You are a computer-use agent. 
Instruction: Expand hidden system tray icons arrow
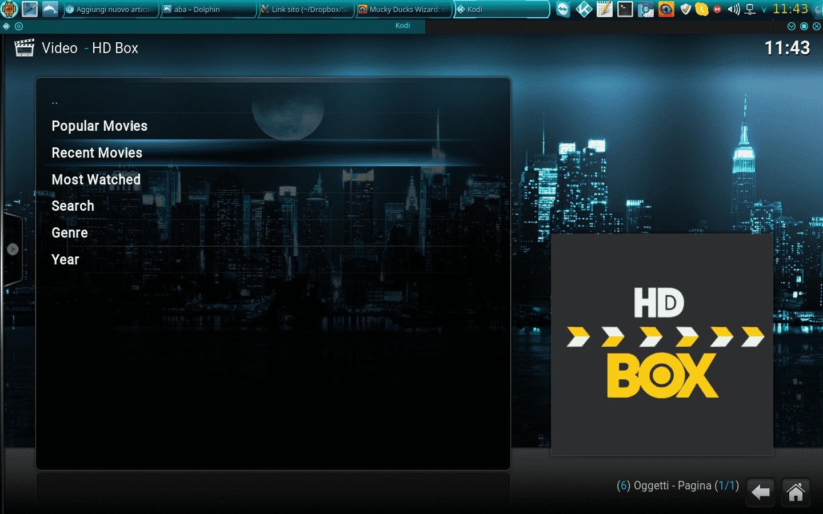[764, 10]
